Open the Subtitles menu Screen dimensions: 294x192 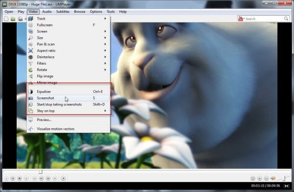(x=63, y=12)
